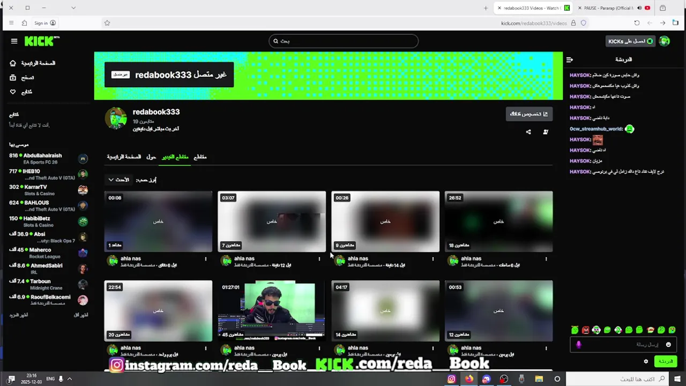Click AhmedSabiri avatar in sidebar

[x=83, y=269]
